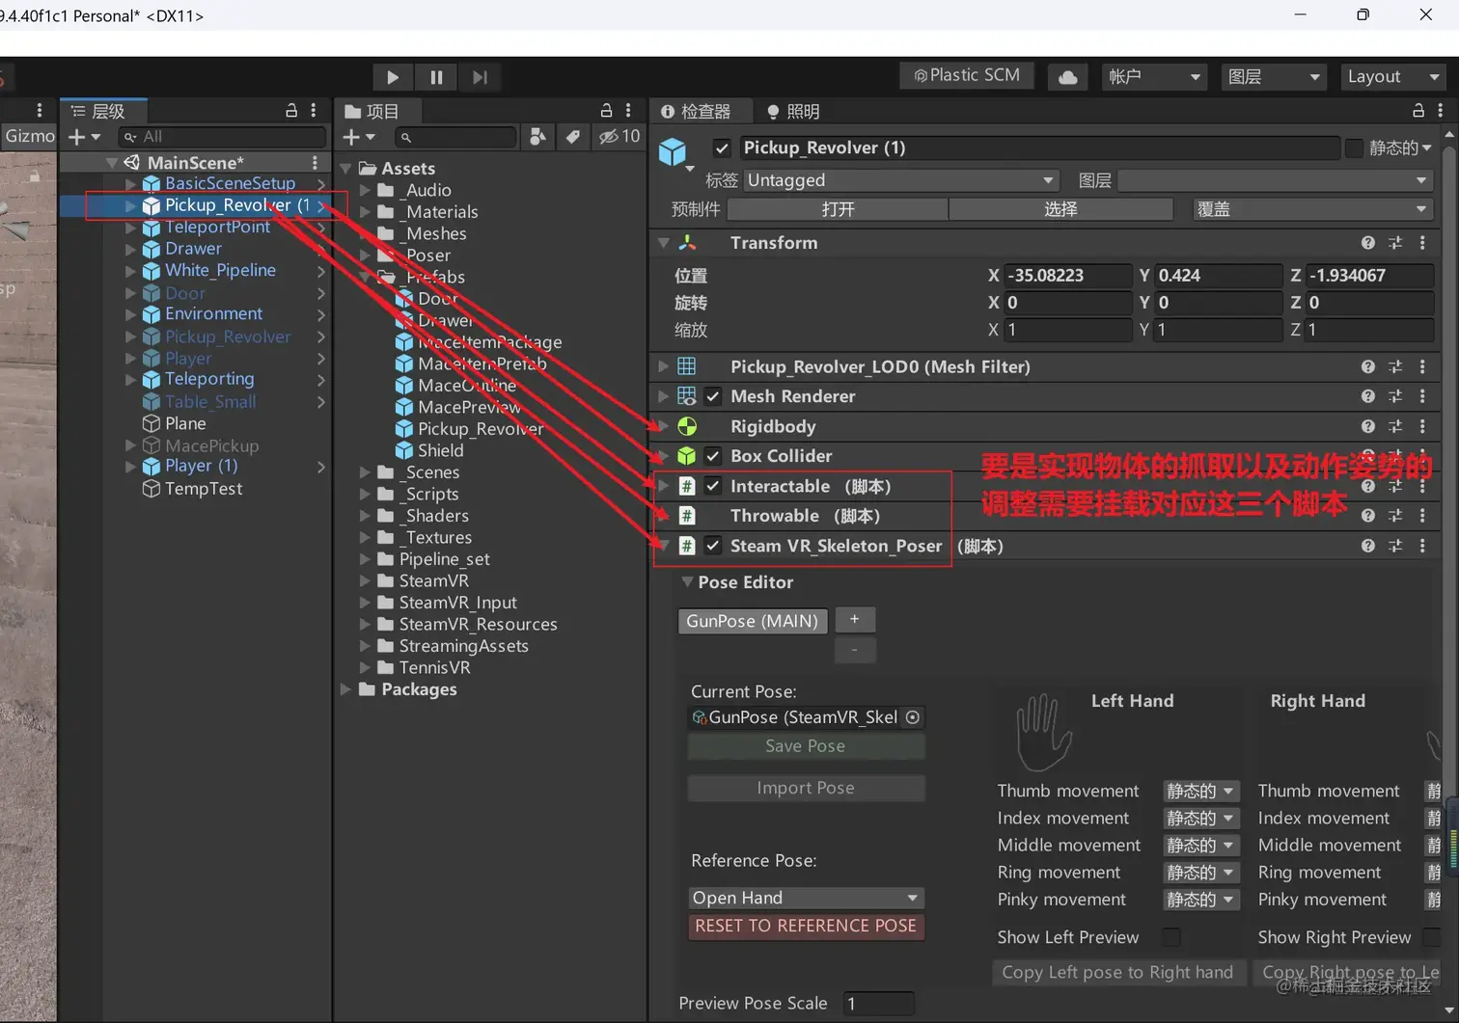This screenshot has height=1023, width=1459.
Task: Click RESET TO REFERENCE POSE button
Action: tap(806, 926)
